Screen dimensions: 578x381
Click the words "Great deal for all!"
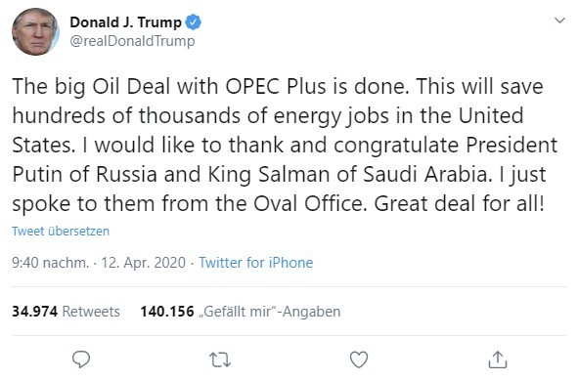(x=459, y=203)
